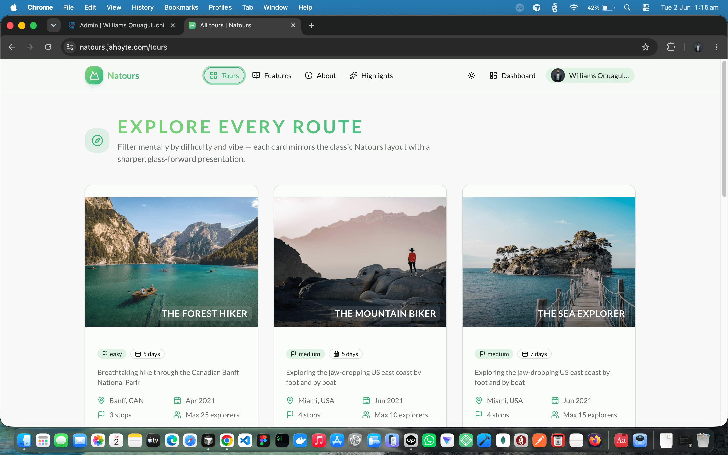Open Figma from the Dock

click(x=264, y=441)
